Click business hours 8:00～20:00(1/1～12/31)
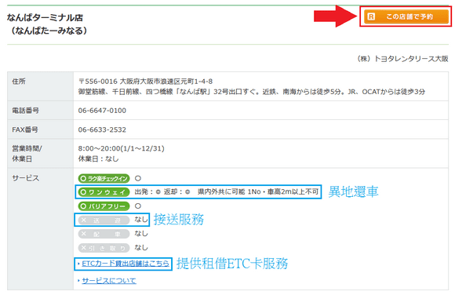455x295 pixels. pos(122,148)
